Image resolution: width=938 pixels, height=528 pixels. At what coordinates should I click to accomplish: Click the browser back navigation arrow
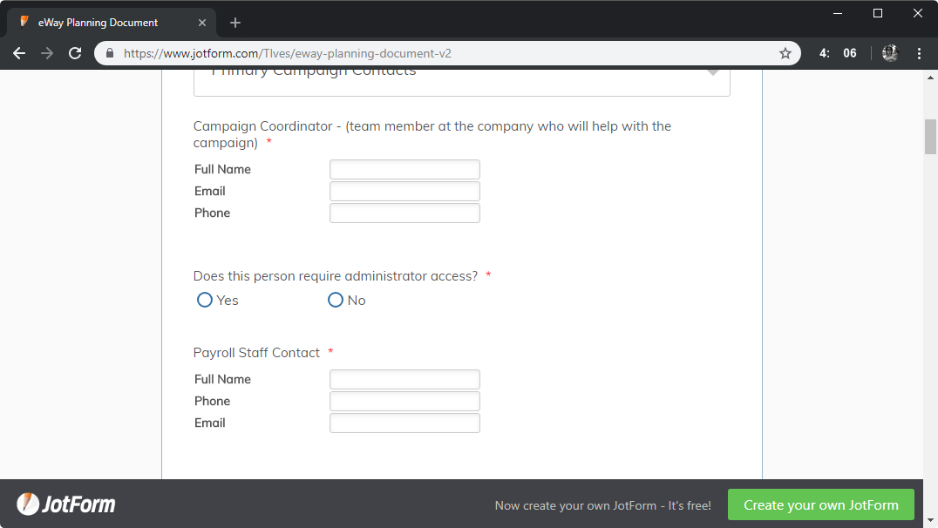point(19,52)
